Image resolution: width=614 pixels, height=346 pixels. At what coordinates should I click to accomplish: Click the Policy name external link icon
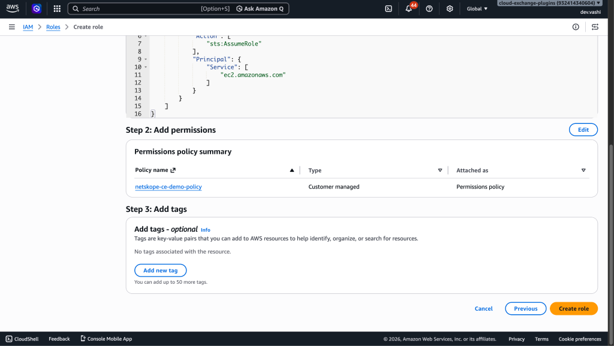tap(173, 170)
